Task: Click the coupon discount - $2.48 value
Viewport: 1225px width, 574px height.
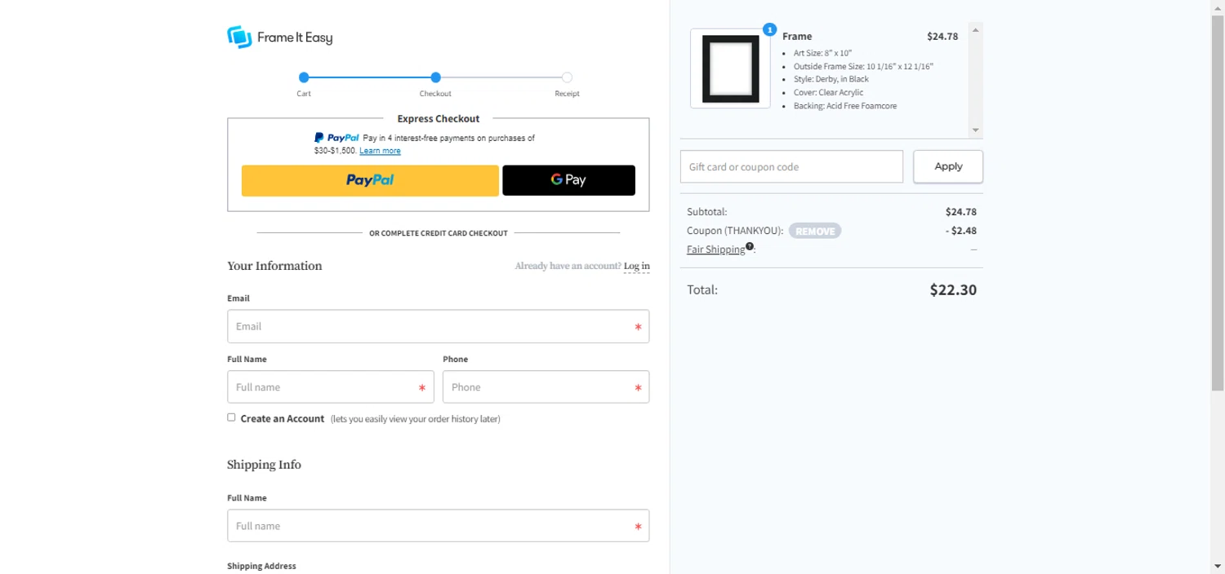Action: (961, 231)
